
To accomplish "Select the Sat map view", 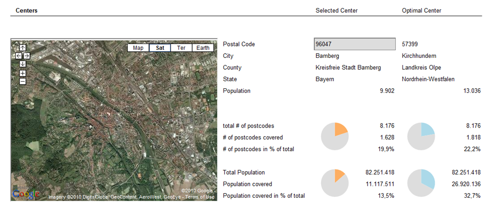I will click(x=160, y=48).
